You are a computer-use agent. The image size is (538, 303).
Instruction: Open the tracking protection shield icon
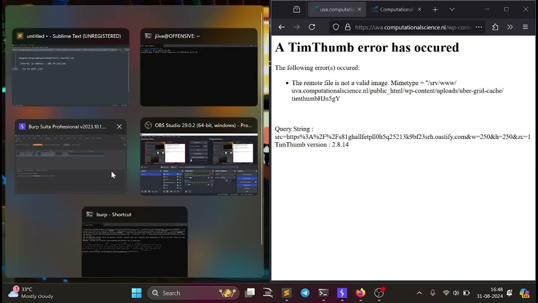pos(336,27)
